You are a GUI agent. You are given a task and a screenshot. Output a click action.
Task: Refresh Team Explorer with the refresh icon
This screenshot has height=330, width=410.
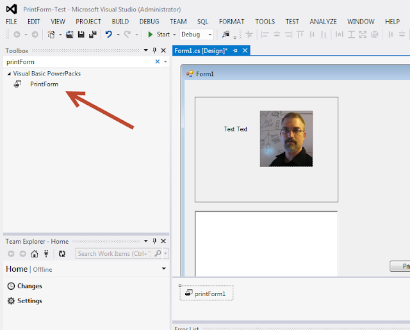62,253
